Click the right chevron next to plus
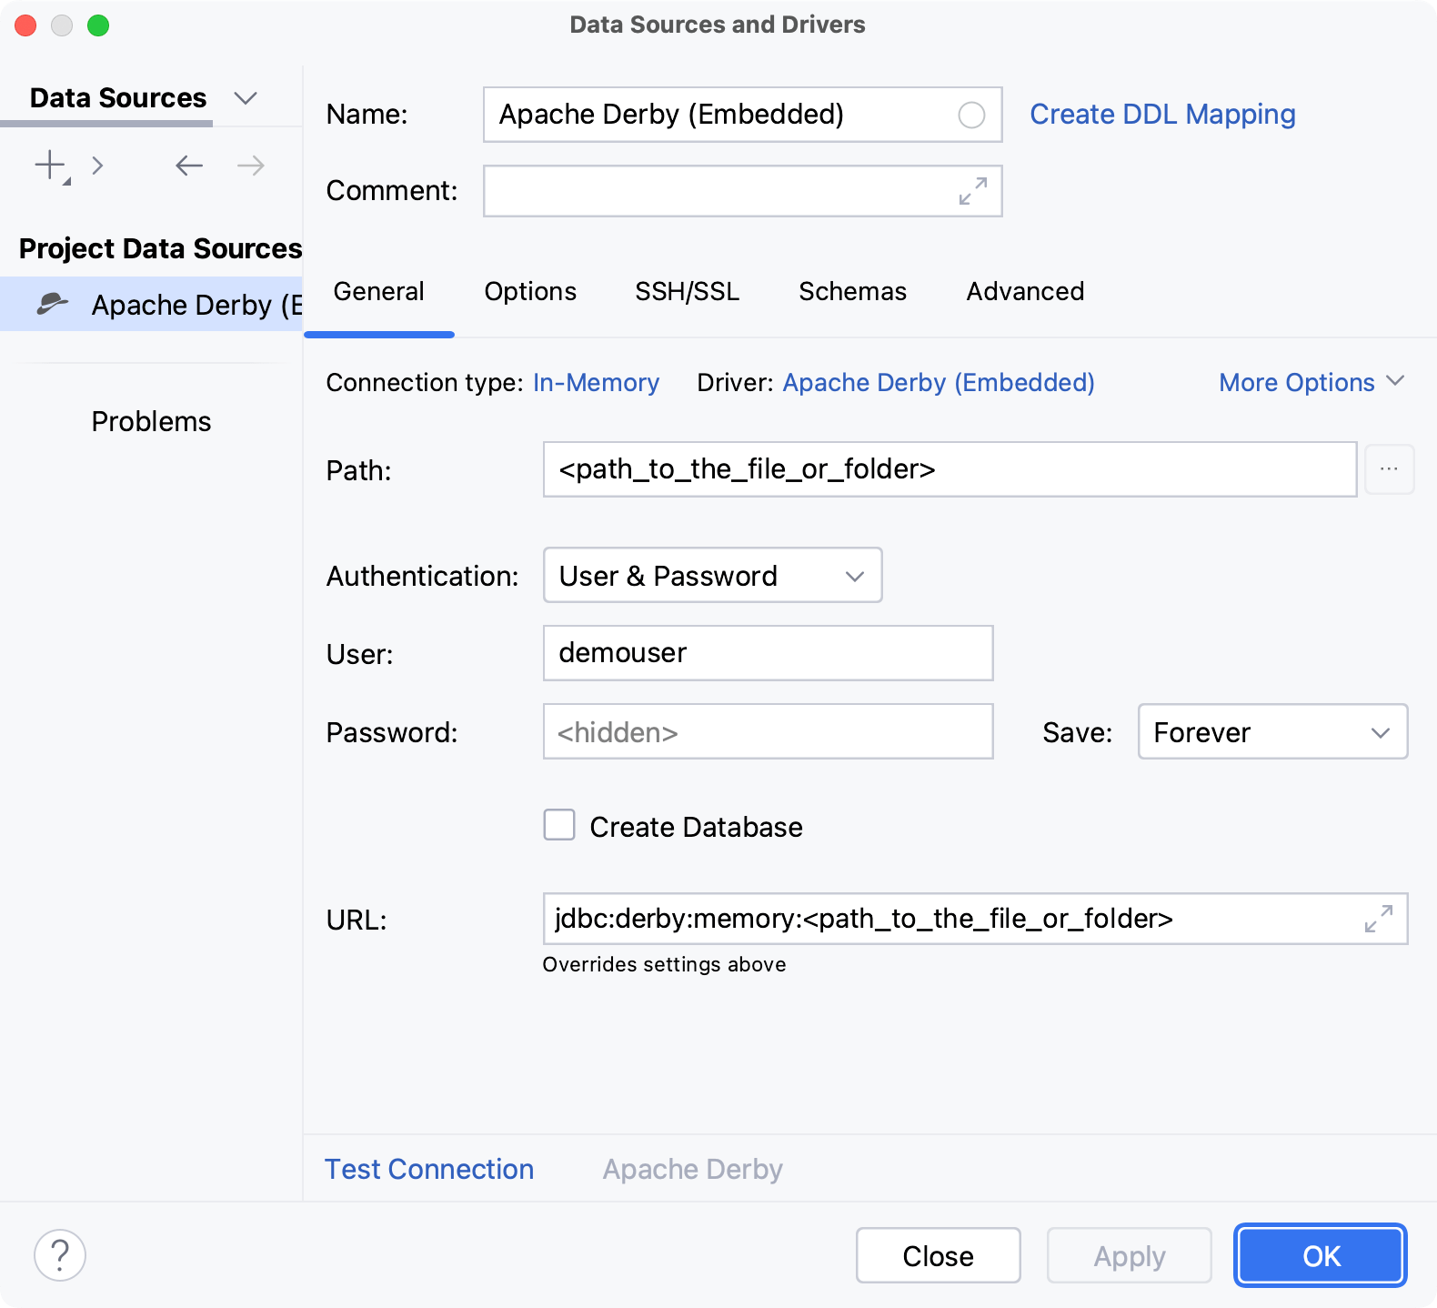This screenshot has width=1437, height=1308. click(97, 166)
